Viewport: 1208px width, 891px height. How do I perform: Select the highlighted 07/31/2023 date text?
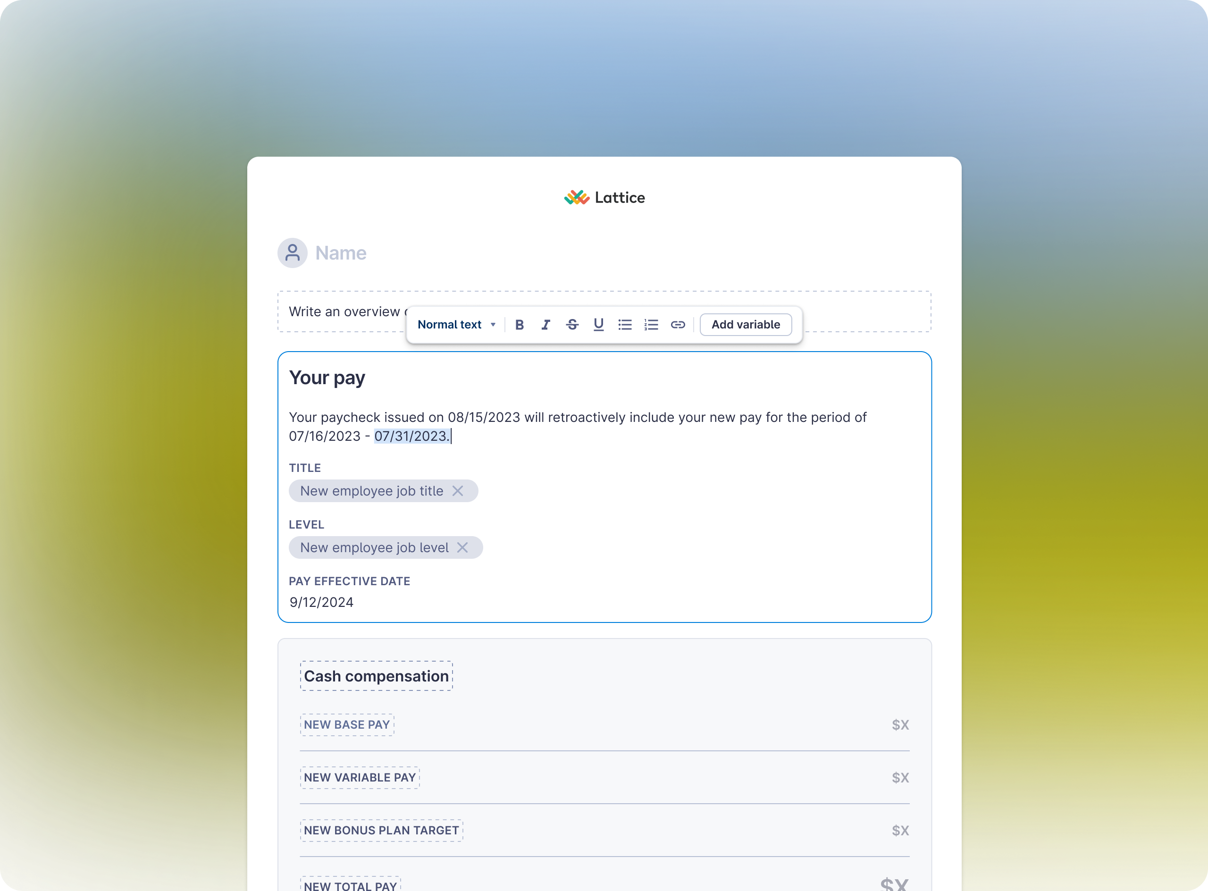(411, 437)
